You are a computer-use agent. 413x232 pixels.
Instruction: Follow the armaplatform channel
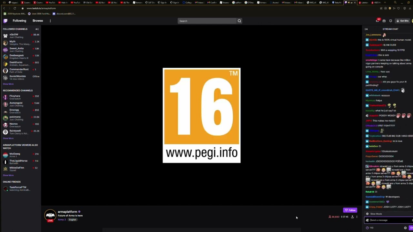350,210
